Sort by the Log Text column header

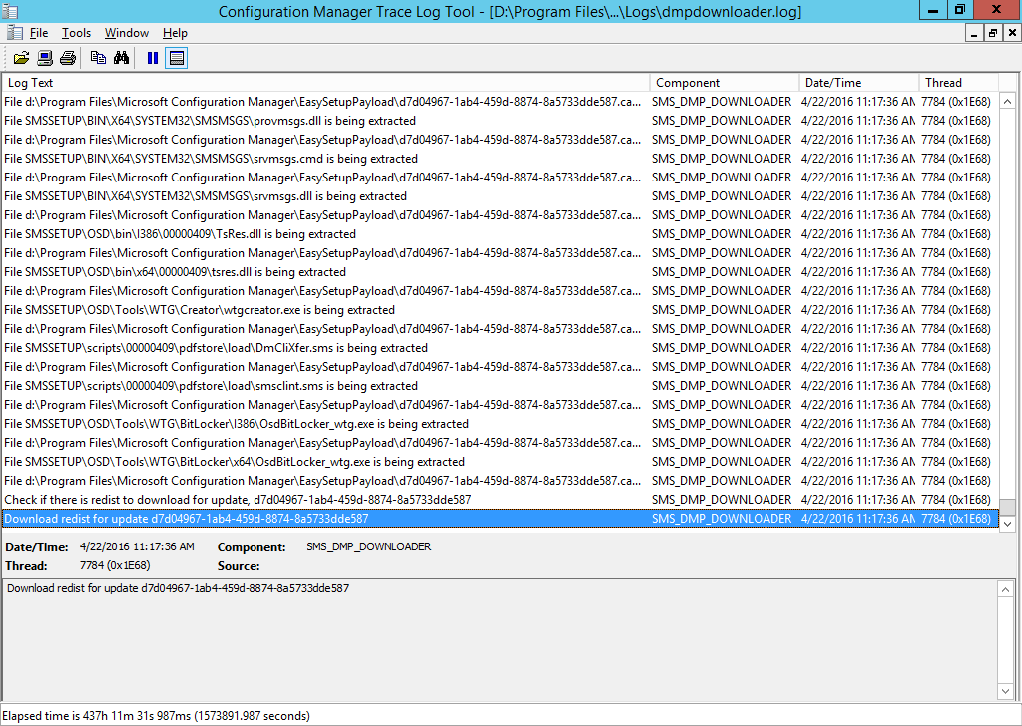325,83
